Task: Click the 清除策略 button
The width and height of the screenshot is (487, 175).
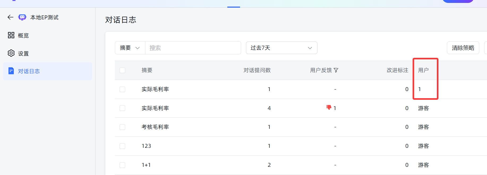Action: click(463, 48)
